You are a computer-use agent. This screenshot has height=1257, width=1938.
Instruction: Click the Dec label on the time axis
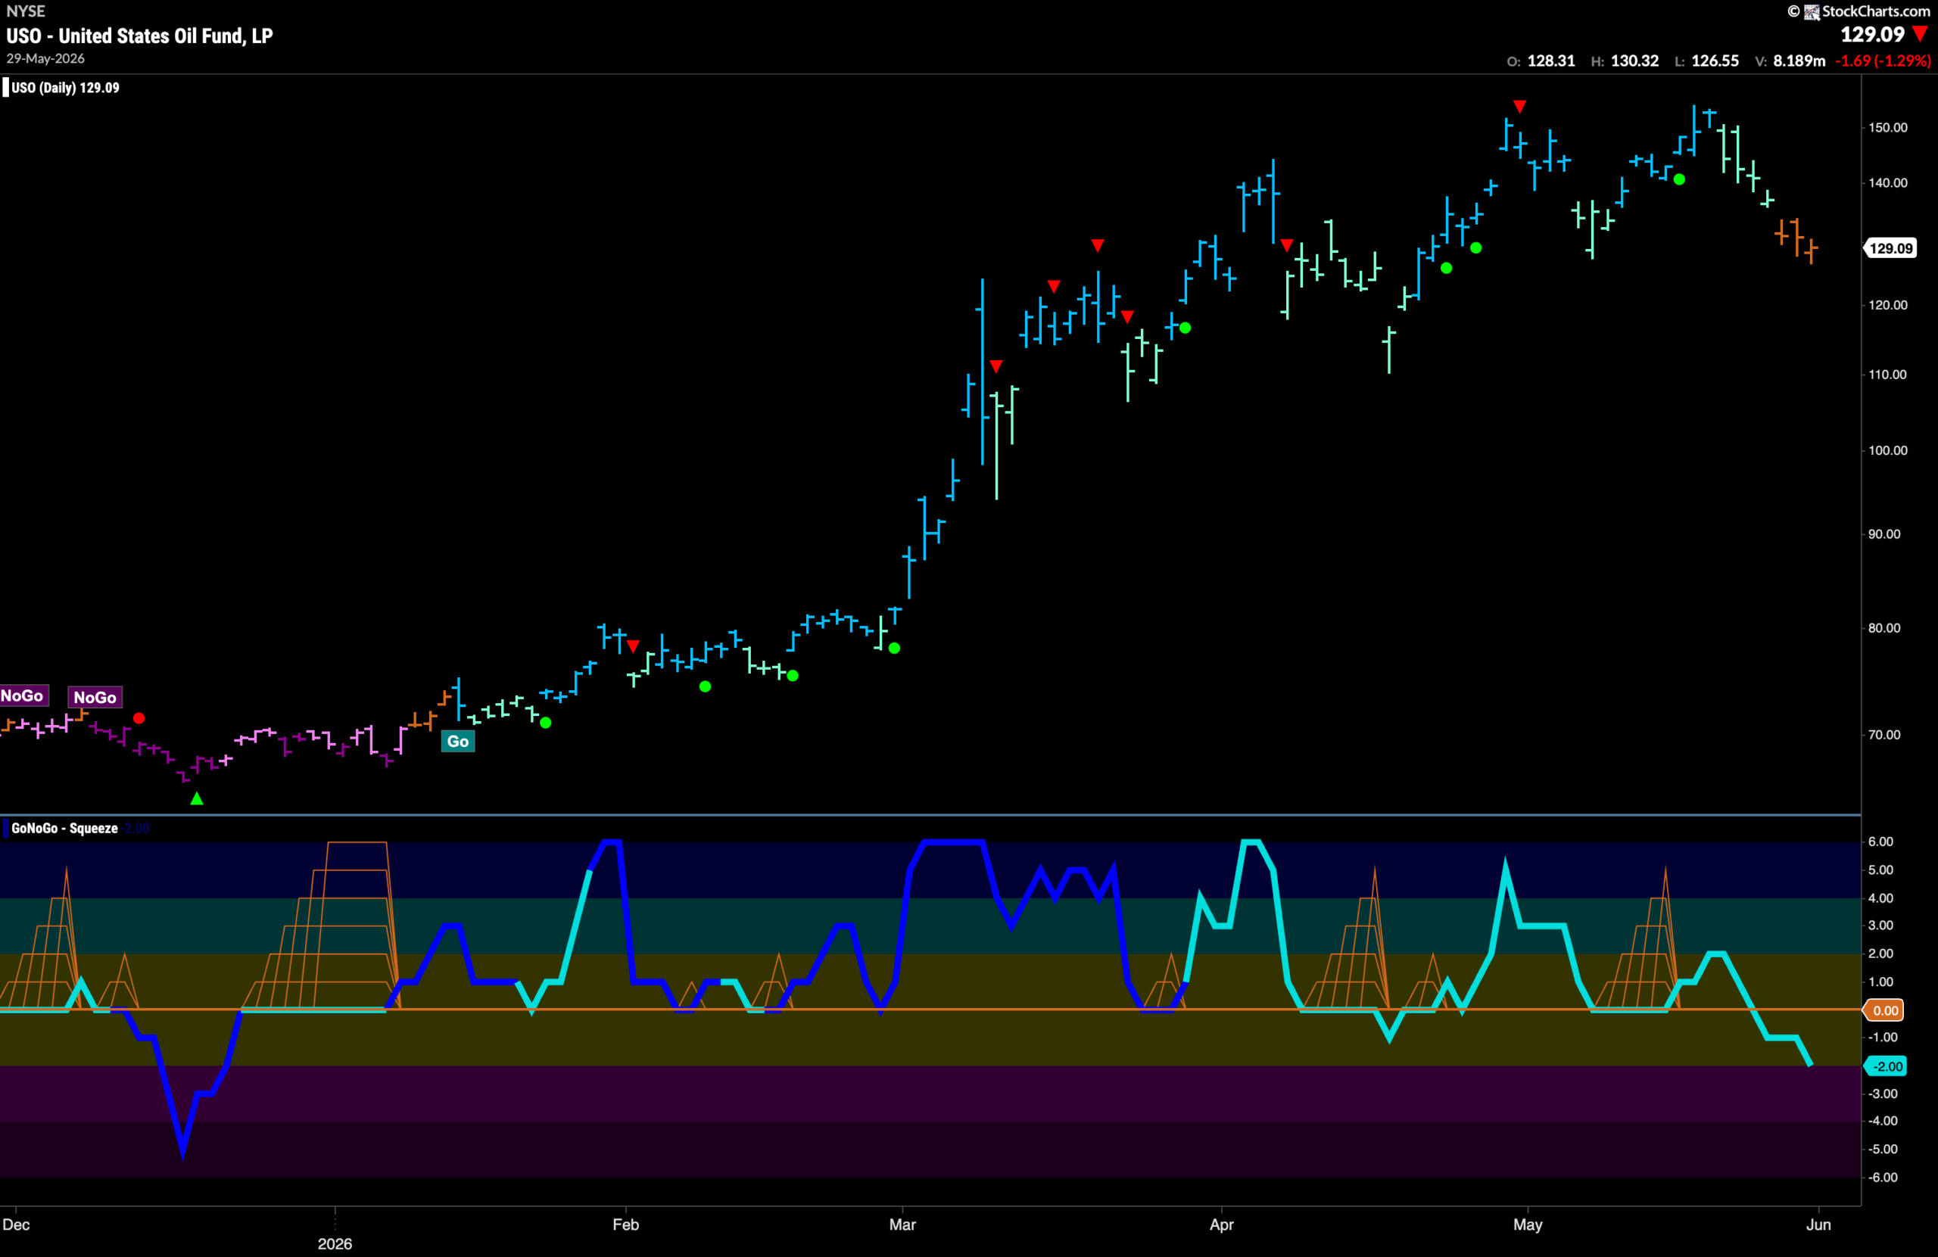pyautogui.click(x=17, y=1224)
